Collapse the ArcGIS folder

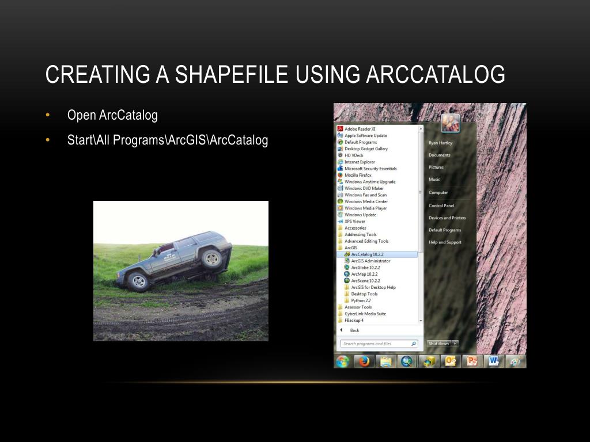(347, 247)
